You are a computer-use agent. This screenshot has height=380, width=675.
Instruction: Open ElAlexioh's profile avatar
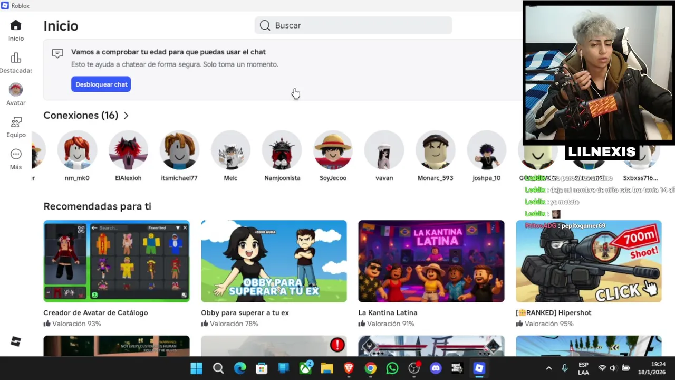pos(128,150)
